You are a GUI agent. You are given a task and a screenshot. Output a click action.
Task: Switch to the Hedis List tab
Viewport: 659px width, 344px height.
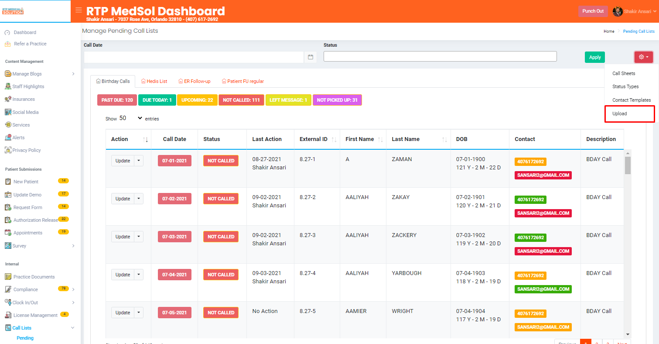[x=154, y=81]
